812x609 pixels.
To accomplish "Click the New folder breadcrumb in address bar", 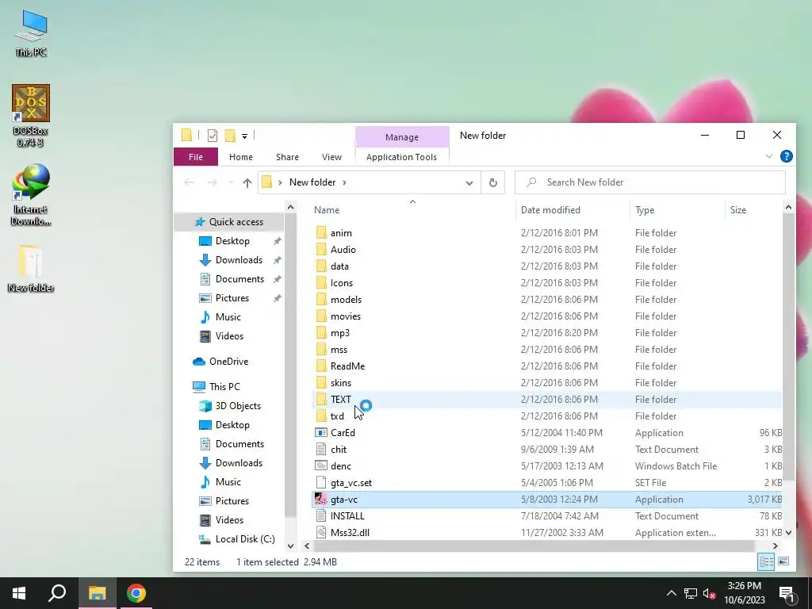I will (312, 182).
